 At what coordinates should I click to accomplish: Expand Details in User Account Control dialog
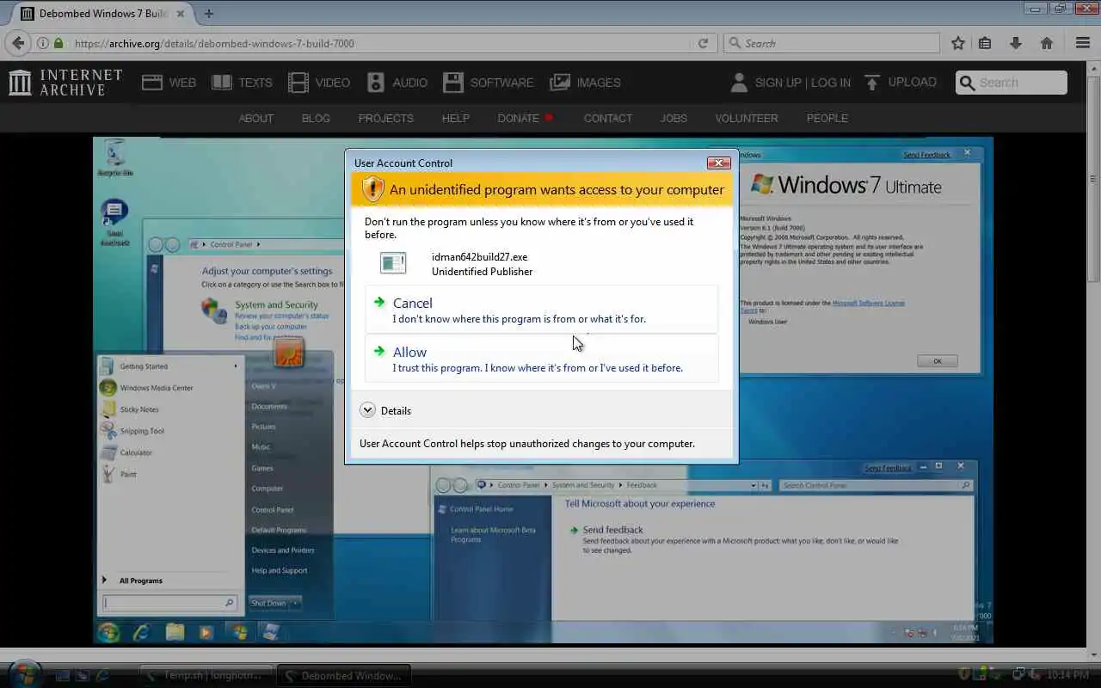pos(385,410)
